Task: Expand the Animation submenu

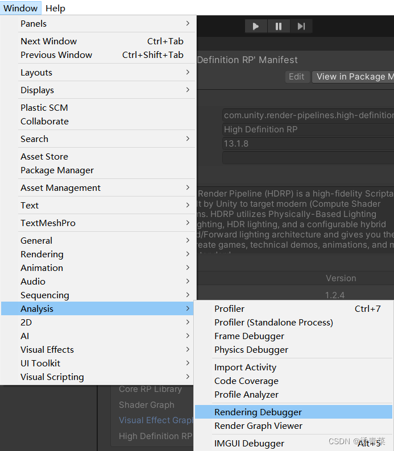Action: 98,268
